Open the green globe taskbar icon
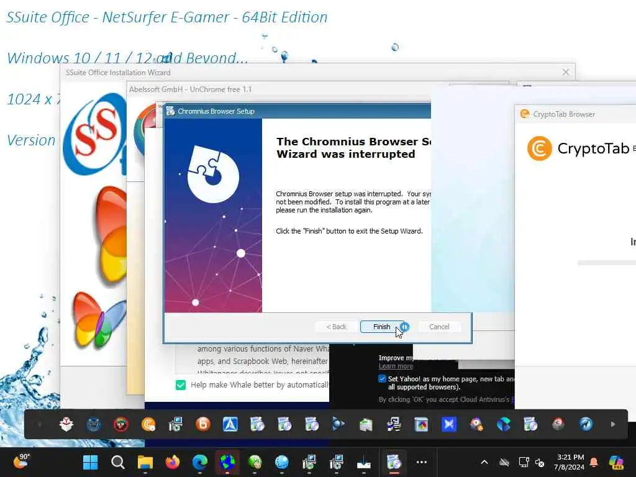Viewport: 636px width, 477px height. 255,462
